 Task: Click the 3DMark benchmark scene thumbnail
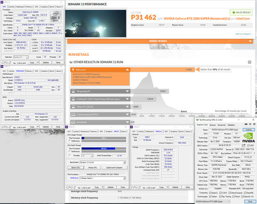pos(96,24)
